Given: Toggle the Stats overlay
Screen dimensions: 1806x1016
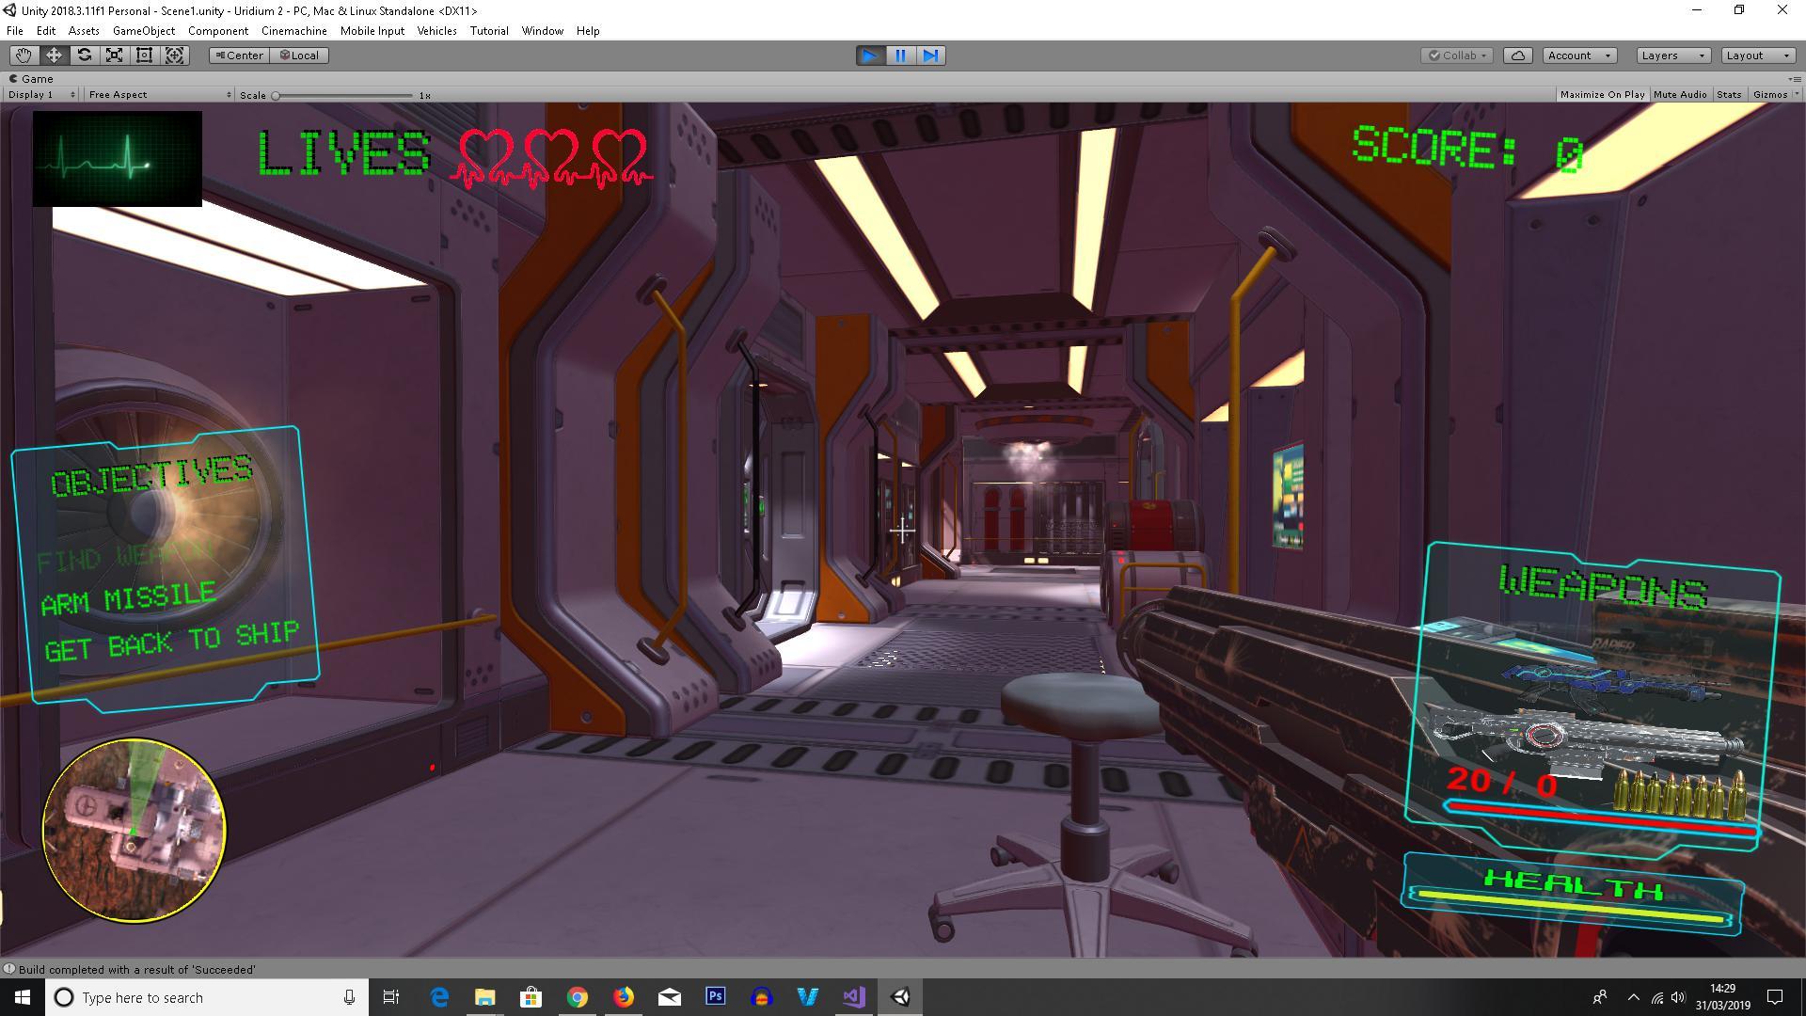Looking at the screenshot, I should pyautogui.click(x=1729, y=95).
